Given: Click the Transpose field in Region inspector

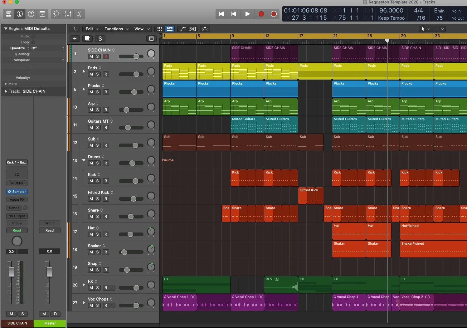Looking at the screenshot, I should 48,60.
